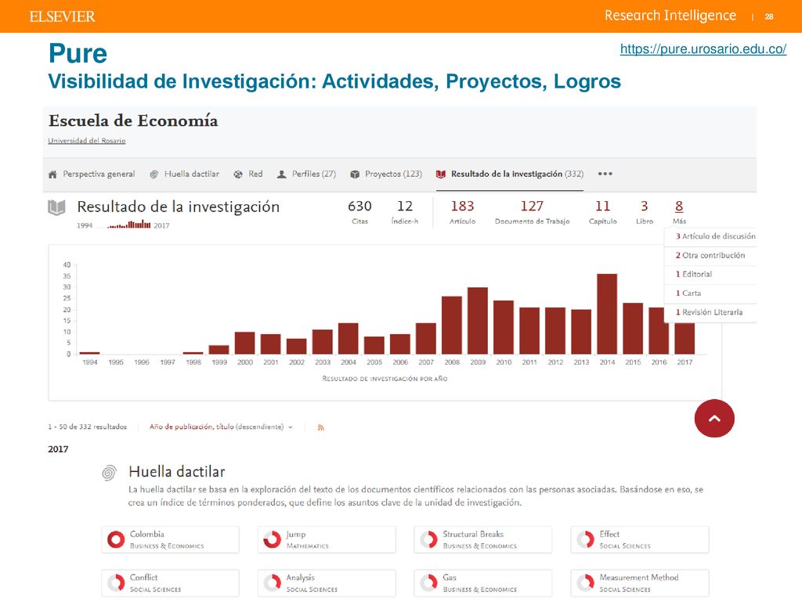Click the Universidad del Rosario link
The height and width of the screenshot is (601, 802).
[x=86, y=141]
